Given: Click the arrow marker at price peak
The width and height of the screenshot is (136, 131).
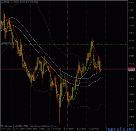Looking at the screenshot, I should coord(93,41).
